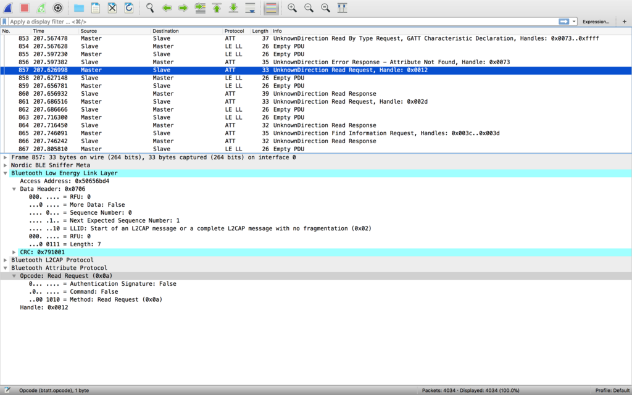This screenshot has height=395, width=632.
Task: Select the Length: 7 field
Action: (x=65, y=244)
